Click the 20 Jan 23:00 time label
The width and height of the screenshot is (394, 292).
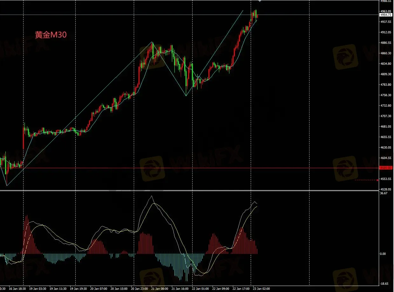coord(140,289)
